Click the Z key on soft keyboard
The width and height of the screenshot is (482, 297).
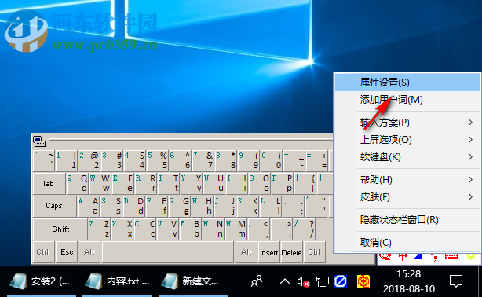99,229
